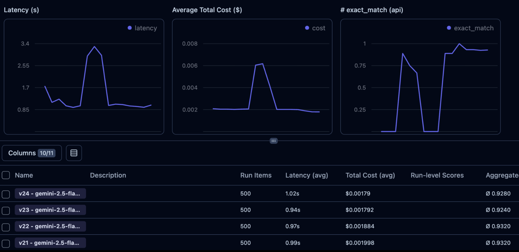Sort by Total Cost (avg) column

(370, 175)
